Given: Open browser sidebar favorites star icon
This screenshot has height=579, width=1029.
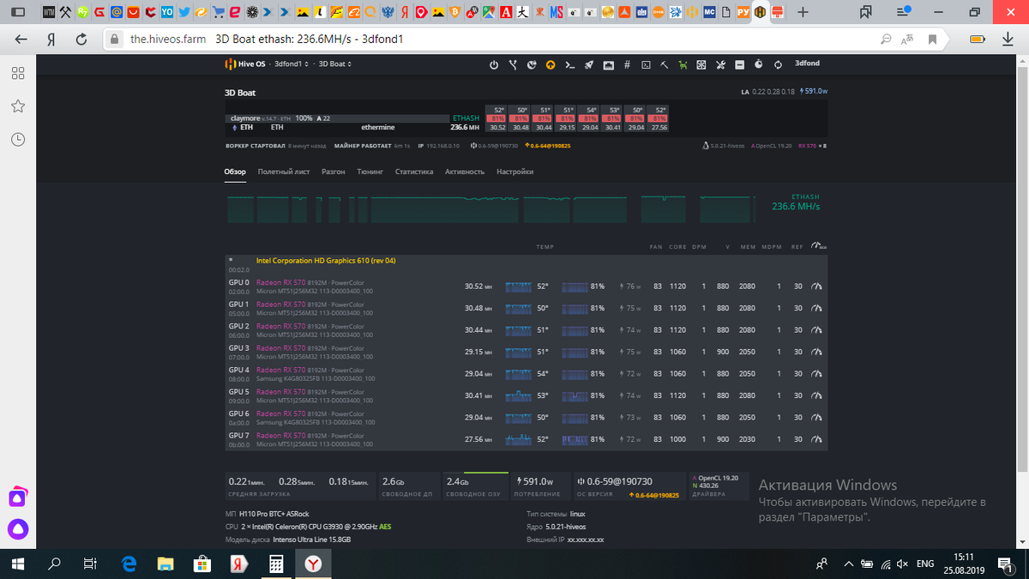Looking at the screenshot, I should (17, 106).
